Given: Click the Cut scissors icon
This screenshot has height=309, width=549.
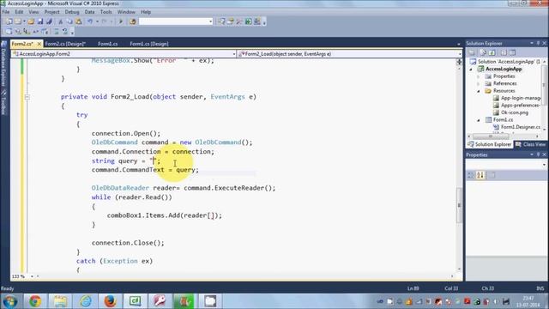Looking at the screenshot, I should tap(60, 21).
